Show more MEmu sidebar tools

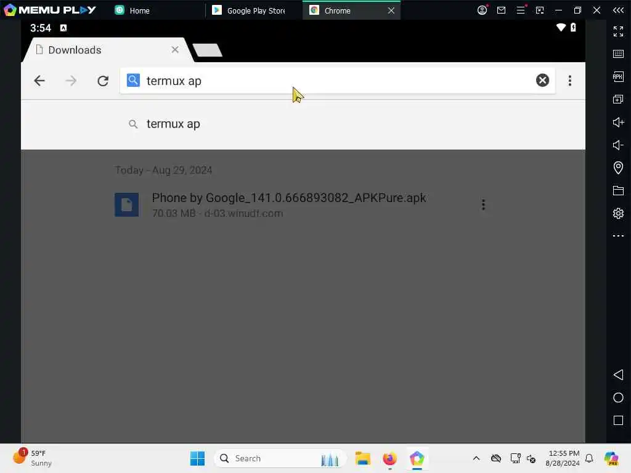(619, 236)
